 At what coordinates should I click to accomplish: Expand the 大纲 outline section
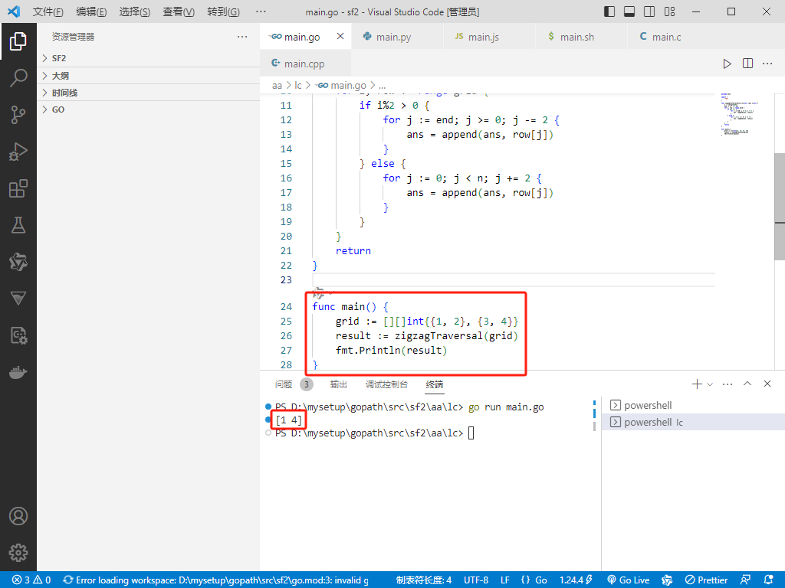point(148,76)
